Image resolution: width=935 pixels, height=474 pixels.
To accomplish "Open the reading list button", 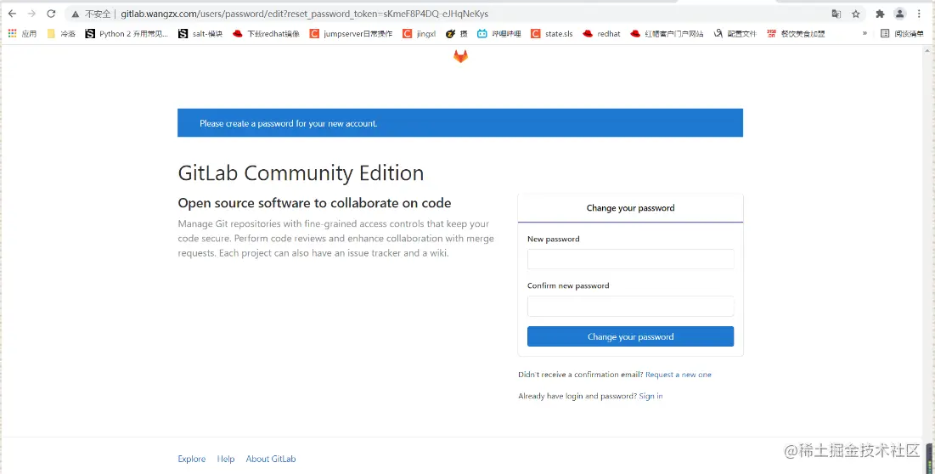I will coord(902,34).
